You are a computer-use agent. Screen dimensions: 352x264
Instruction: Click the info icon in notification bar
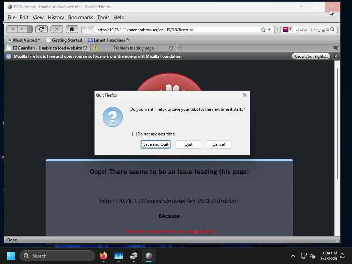[x=9, y=56]
